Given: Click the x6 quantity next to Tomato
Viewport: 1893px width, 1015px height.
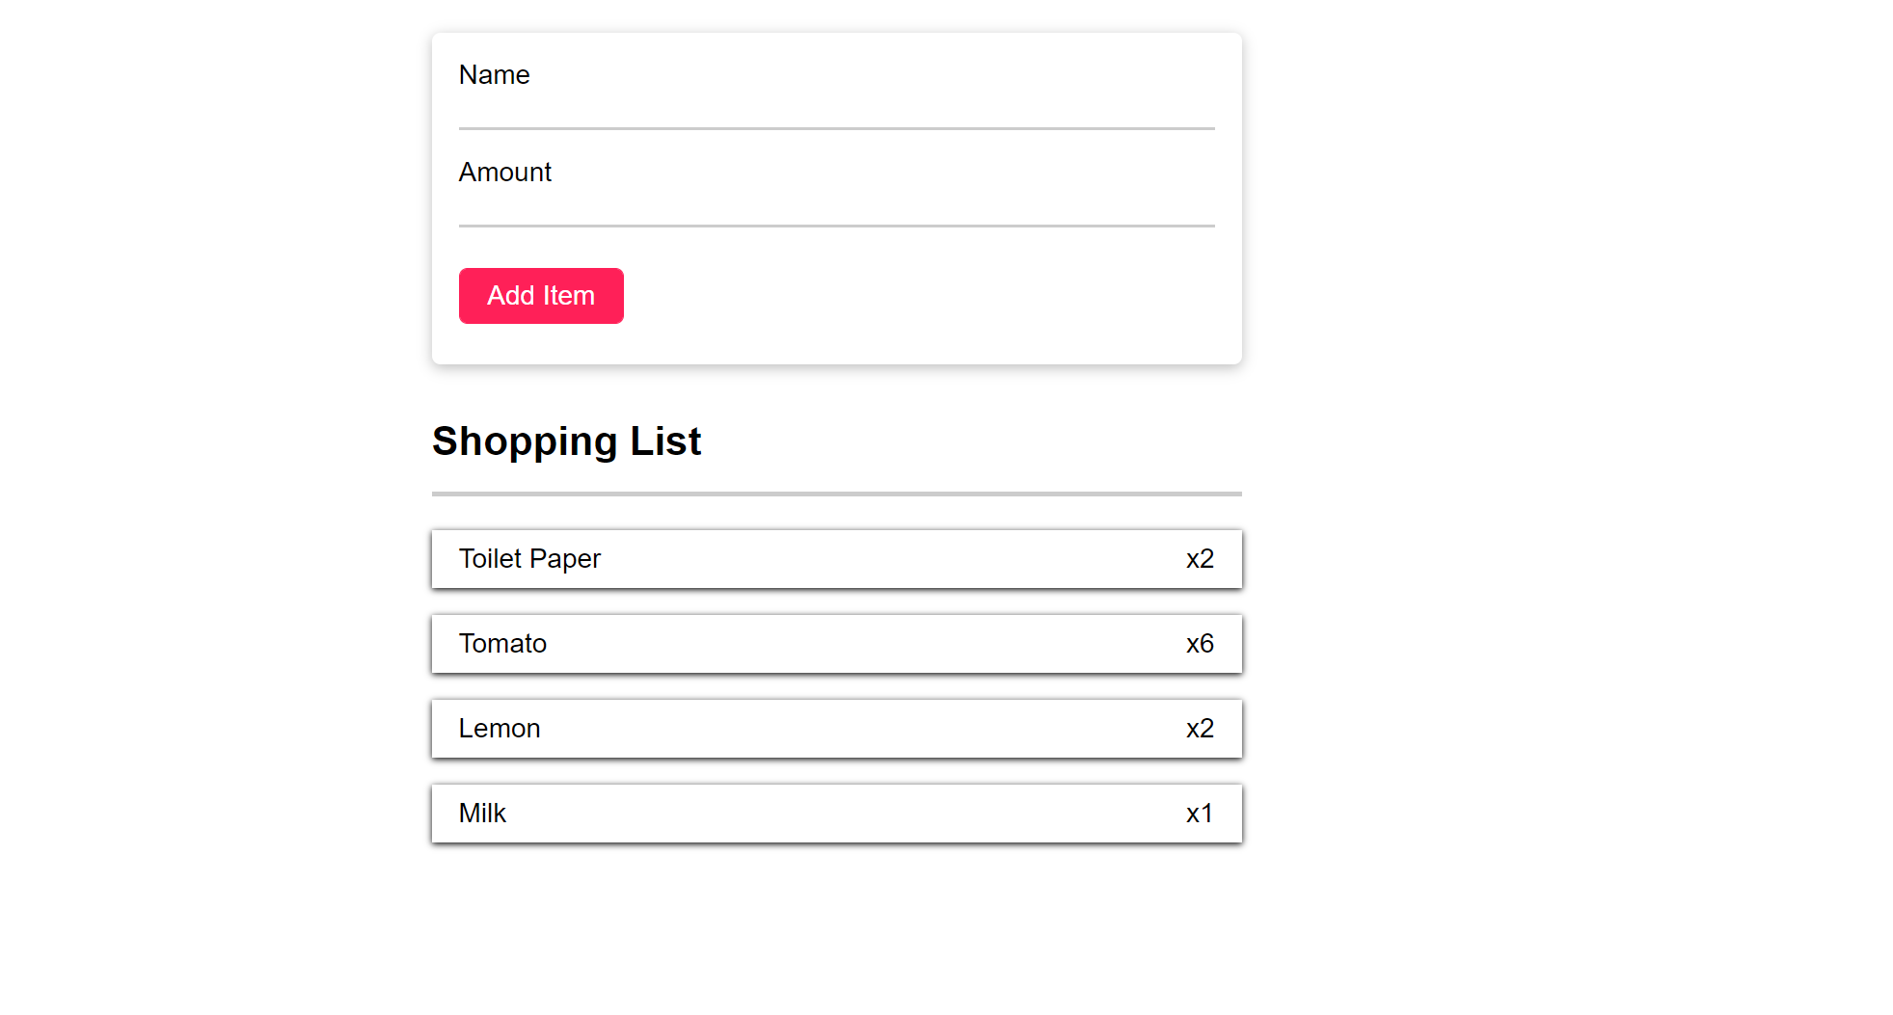Looking at the screenshot, I should pos(1200,644).
